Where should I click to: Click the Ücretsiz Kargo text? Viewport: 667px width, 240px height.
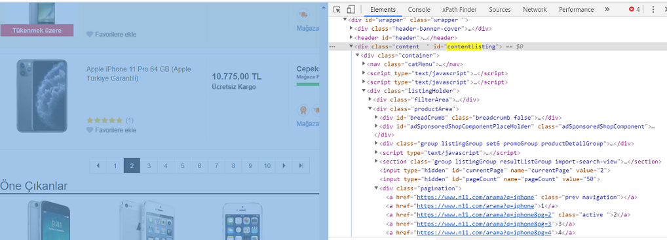pos(234,87)
